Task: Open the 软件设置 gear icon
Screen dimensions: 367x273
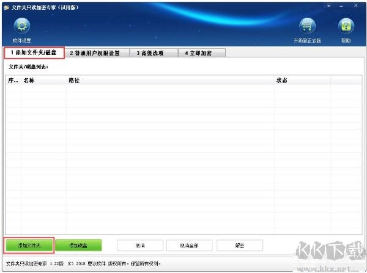Action: 22,26
